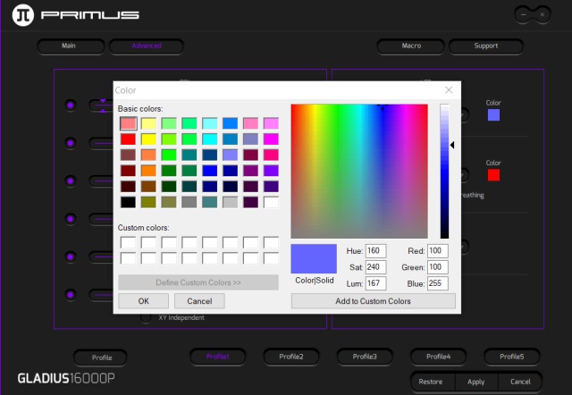Viewport: 572px width, 395px height.
Task: Pick the magenta basic color
Action: coord(271,139)
